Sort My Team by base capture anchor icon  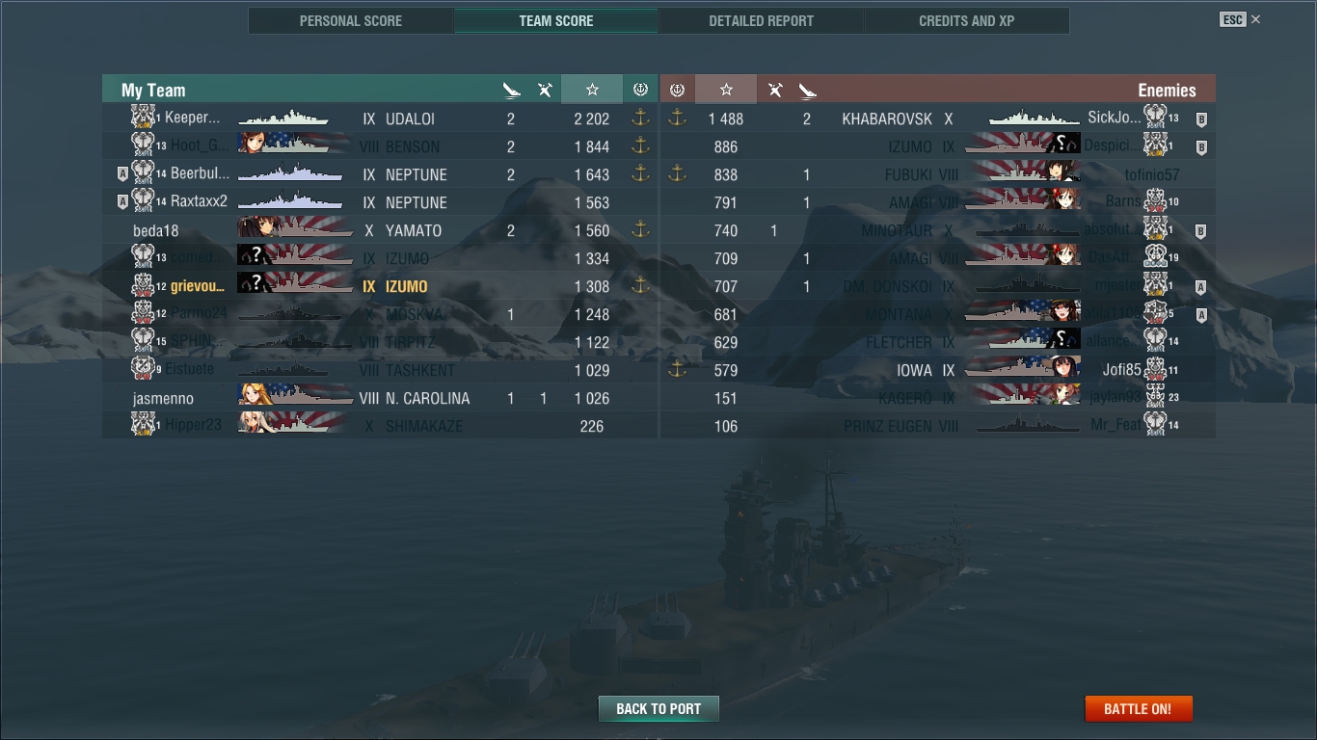(x=640, y=90)
